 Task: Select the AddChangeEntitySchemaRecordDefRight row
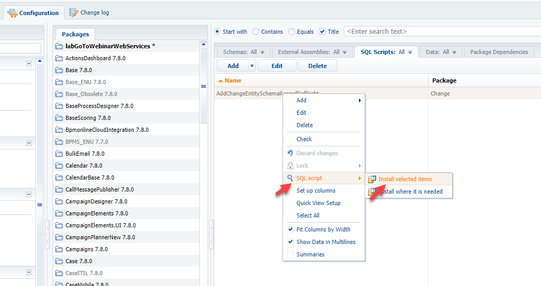378,93
